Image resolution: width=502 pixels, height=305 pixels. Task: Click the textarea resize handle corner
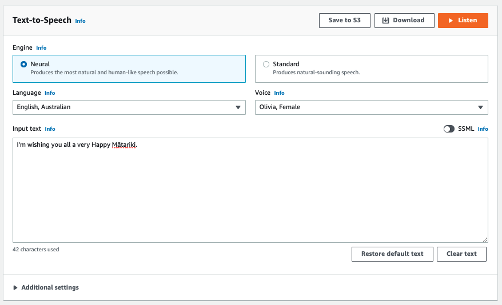click(x=485, y=240)
